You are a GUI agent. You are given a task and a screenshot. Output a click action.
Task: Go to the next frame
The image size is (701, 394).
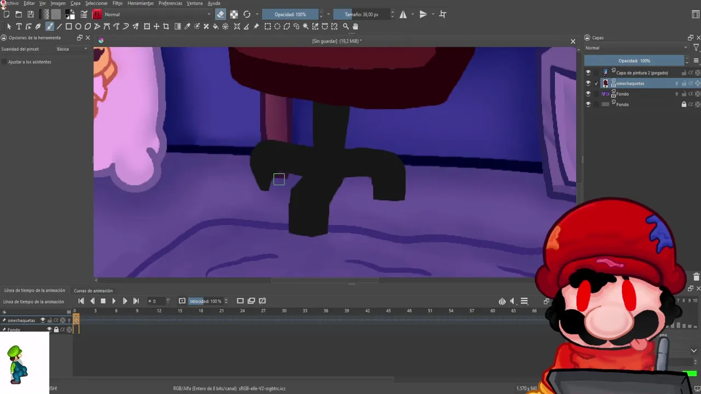(125, 301)
